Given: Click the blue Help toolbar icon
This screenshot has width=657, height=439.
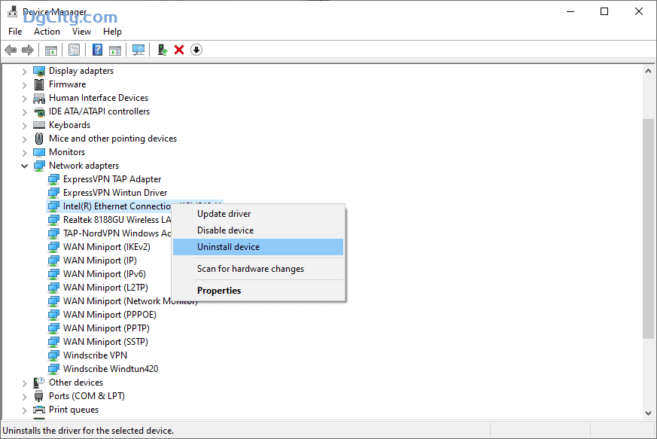Looking at the screenshot, I should 97,50.
